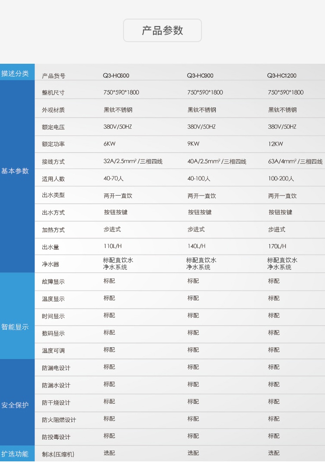Click the 额定电压 row label
Viewport: 325px width, 467px height.
(53, 127)
